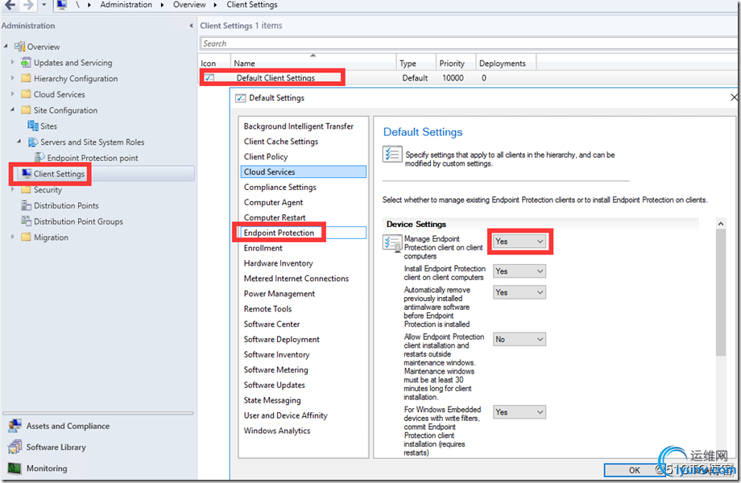This screenshot has width=741, height=483.
Task: Collapse Servers and Site System Roles node
Action: coord(19,141)
